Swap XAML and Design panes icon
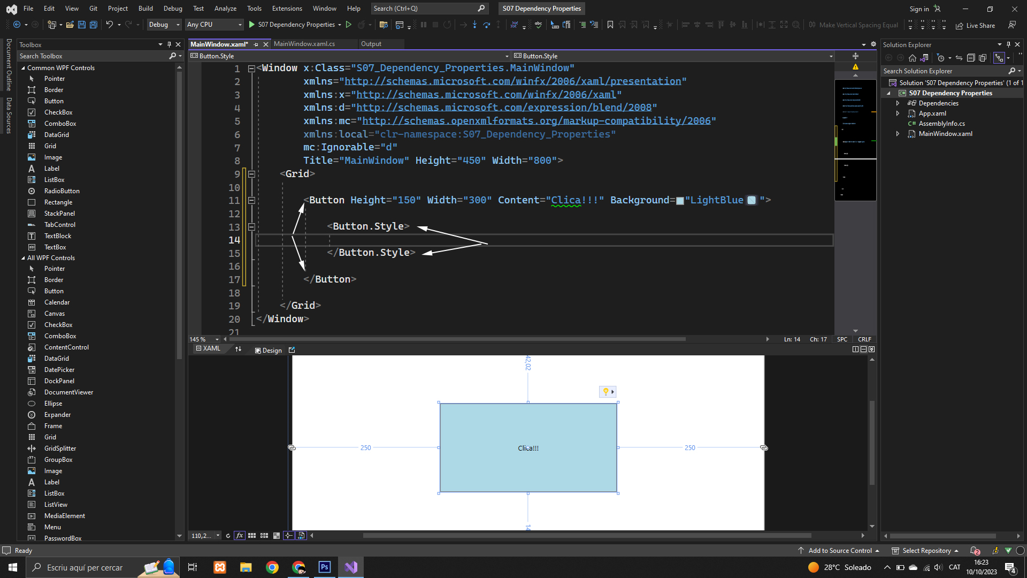The image size is (1027, 578). click(x=238, y=349)
